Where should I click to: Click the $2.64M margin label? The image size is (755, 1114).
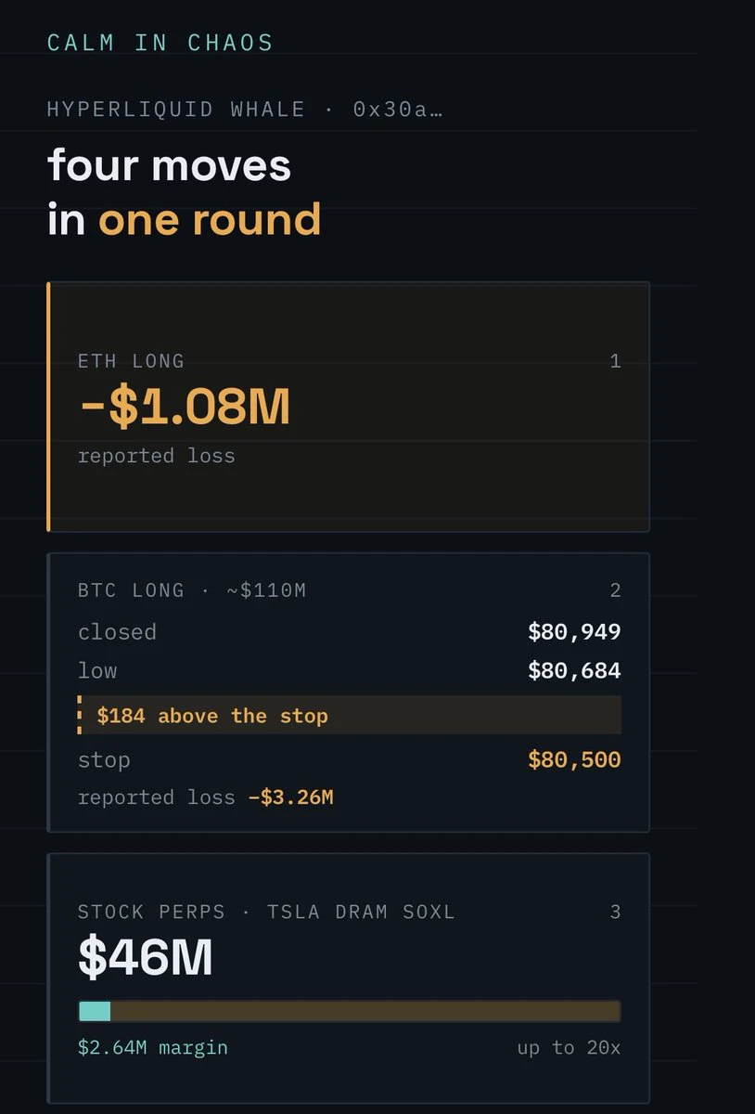tap(153, 1048)
